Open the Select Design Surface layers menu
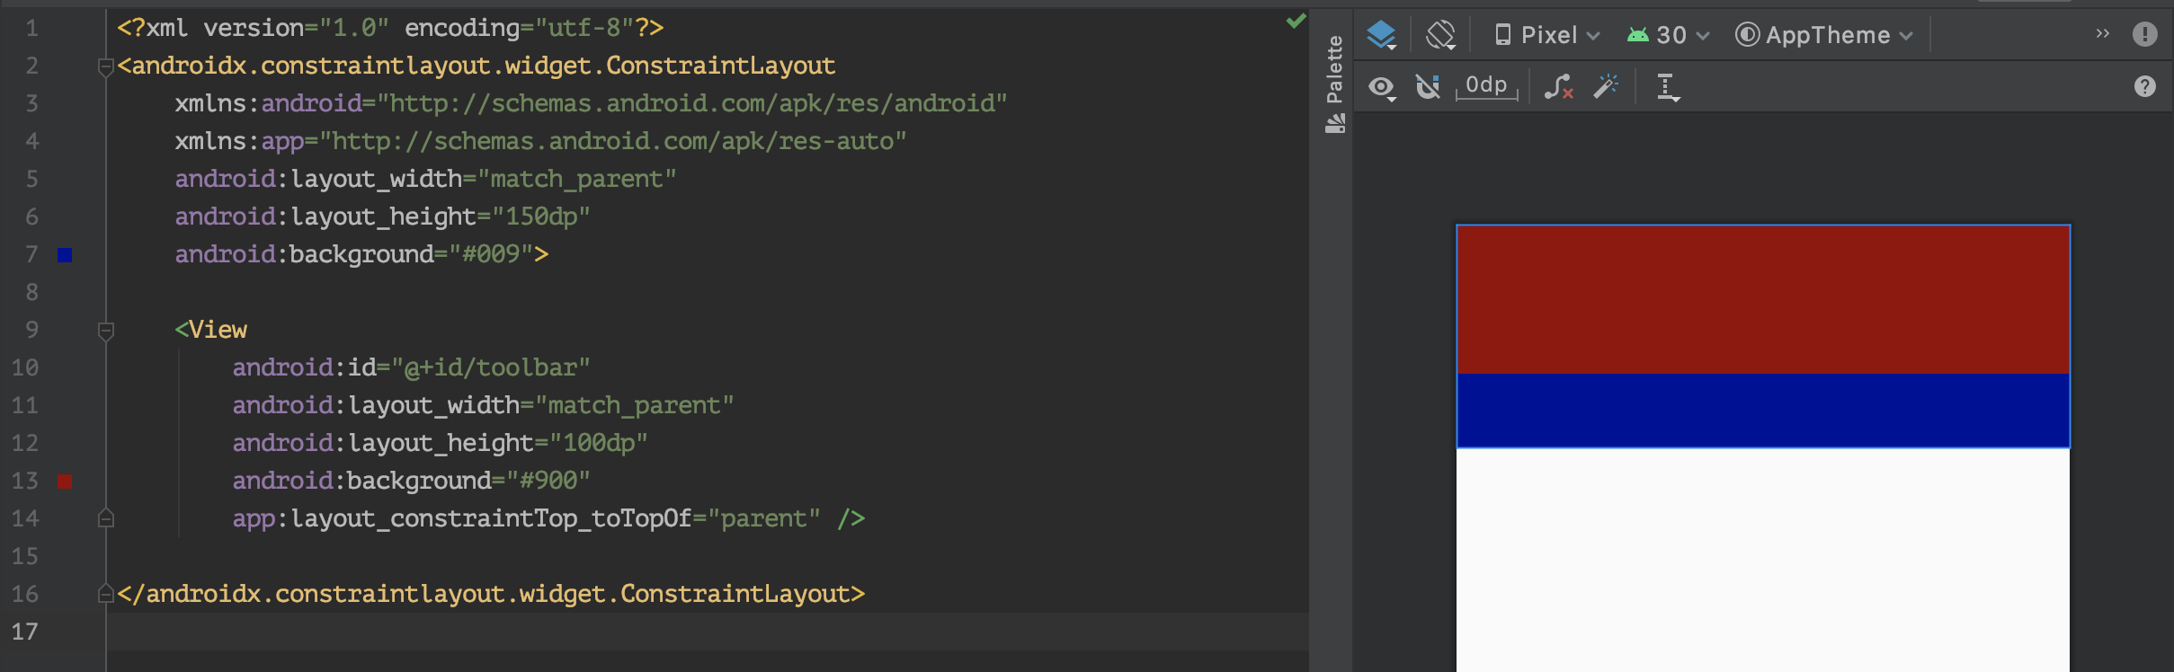2174x672 pixels. pyautogui.click(x=1382, y=35)
